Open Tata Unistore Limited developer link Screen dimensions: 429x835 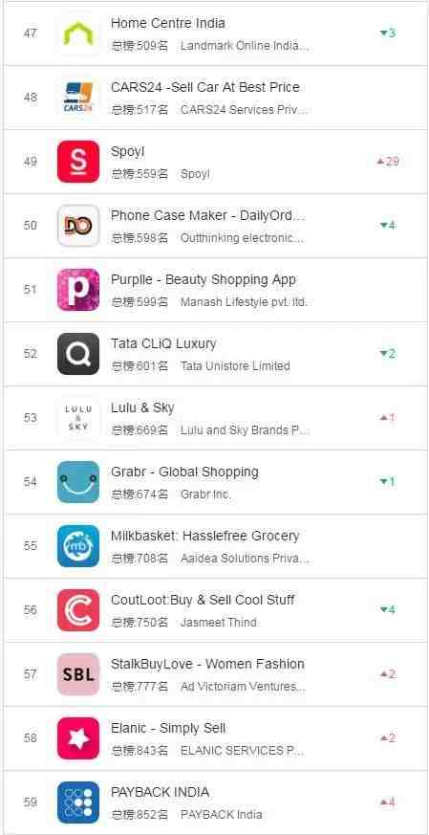[x=235, y=366]
